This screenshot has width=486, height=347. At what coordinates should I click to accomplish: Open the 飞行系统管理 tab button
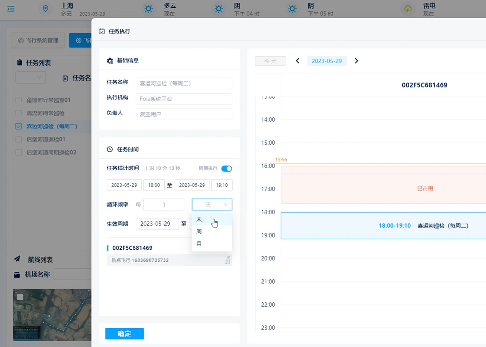pyautogui.click(x=38, y=40)
